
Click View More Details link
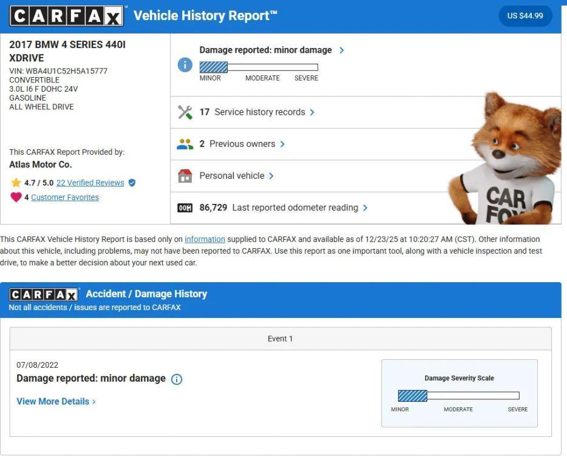pos(56,402)
